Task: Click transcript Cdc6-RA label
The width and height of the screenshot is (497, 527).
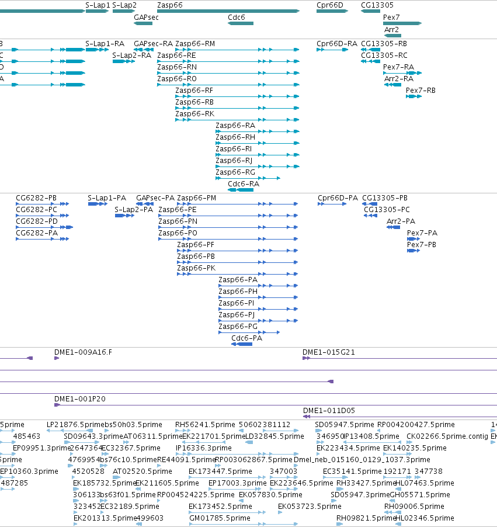Action: 244,184
